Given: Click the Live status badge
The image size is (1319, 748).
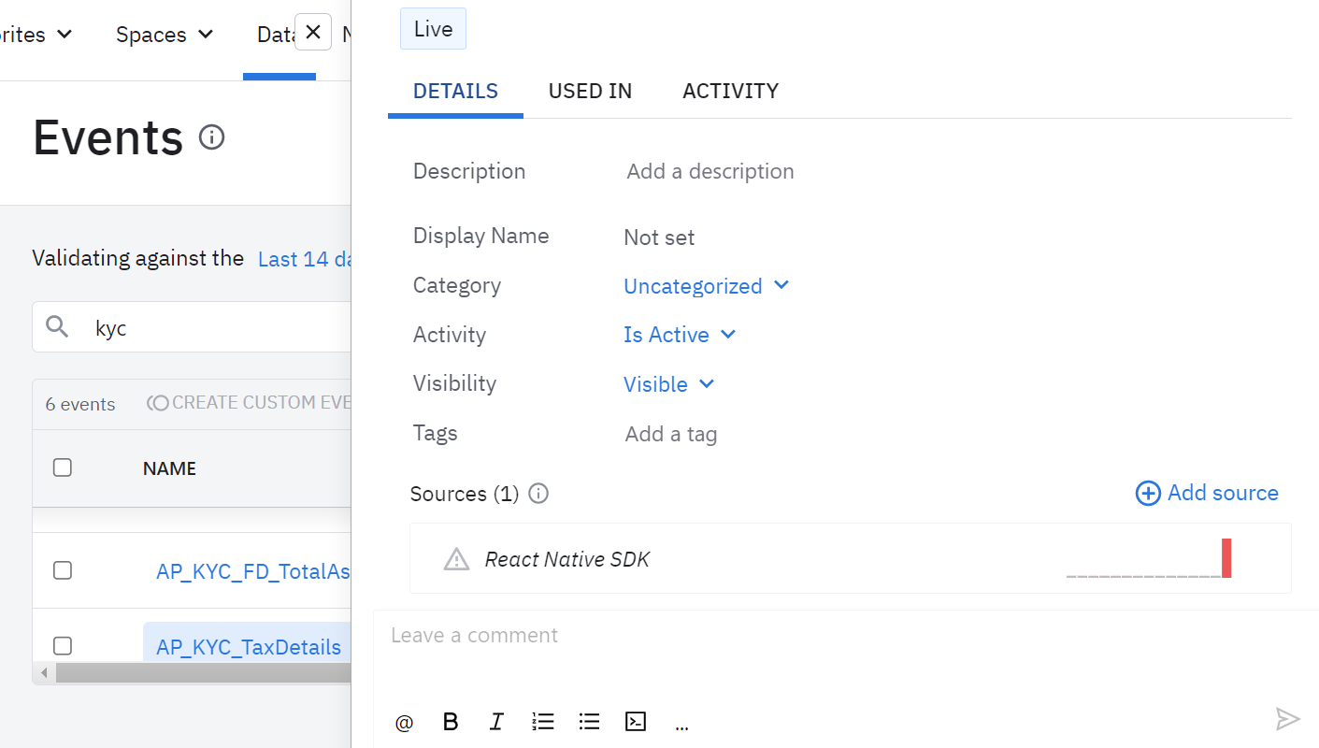Looking at the screenshot, I should click(x=433, y=29).
